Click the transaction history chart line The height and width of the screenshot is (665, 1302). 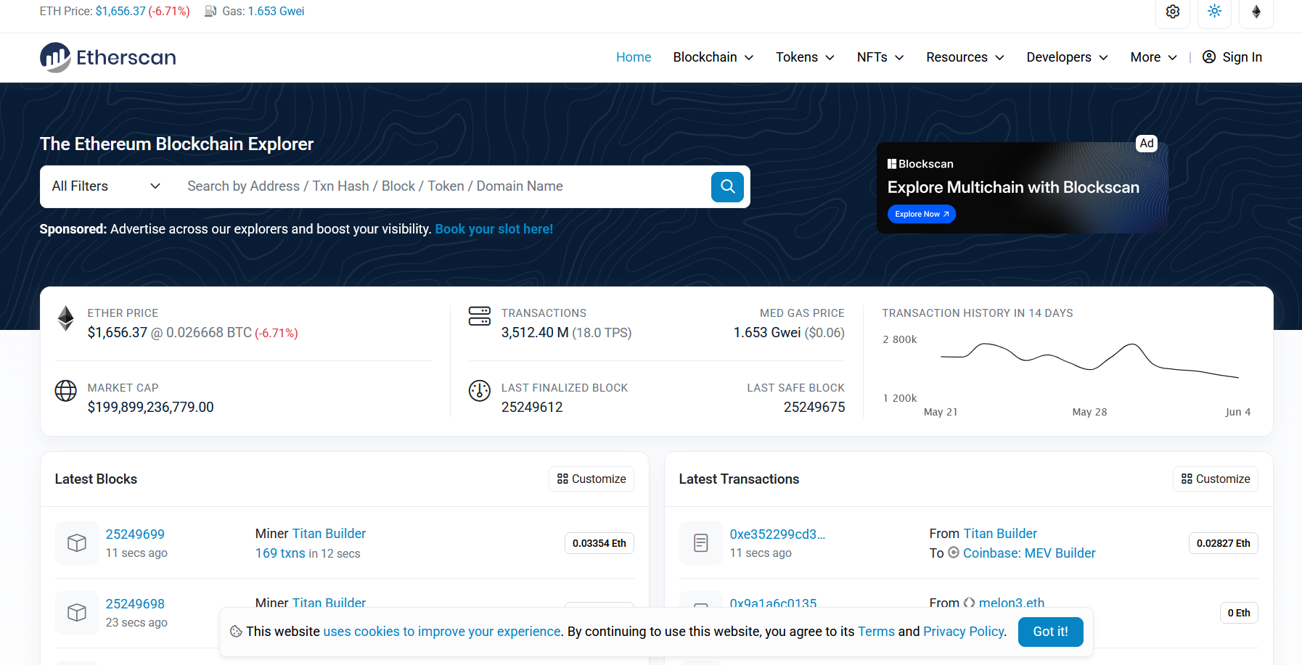pyautogui.click(x=1089, y=360)
